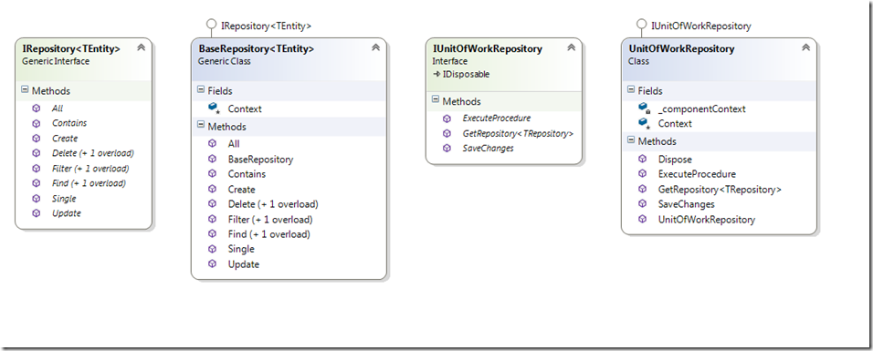873x351 pixels.
Task: Click the method icon beside Single in BaseRepository
Action: point(212,249)
